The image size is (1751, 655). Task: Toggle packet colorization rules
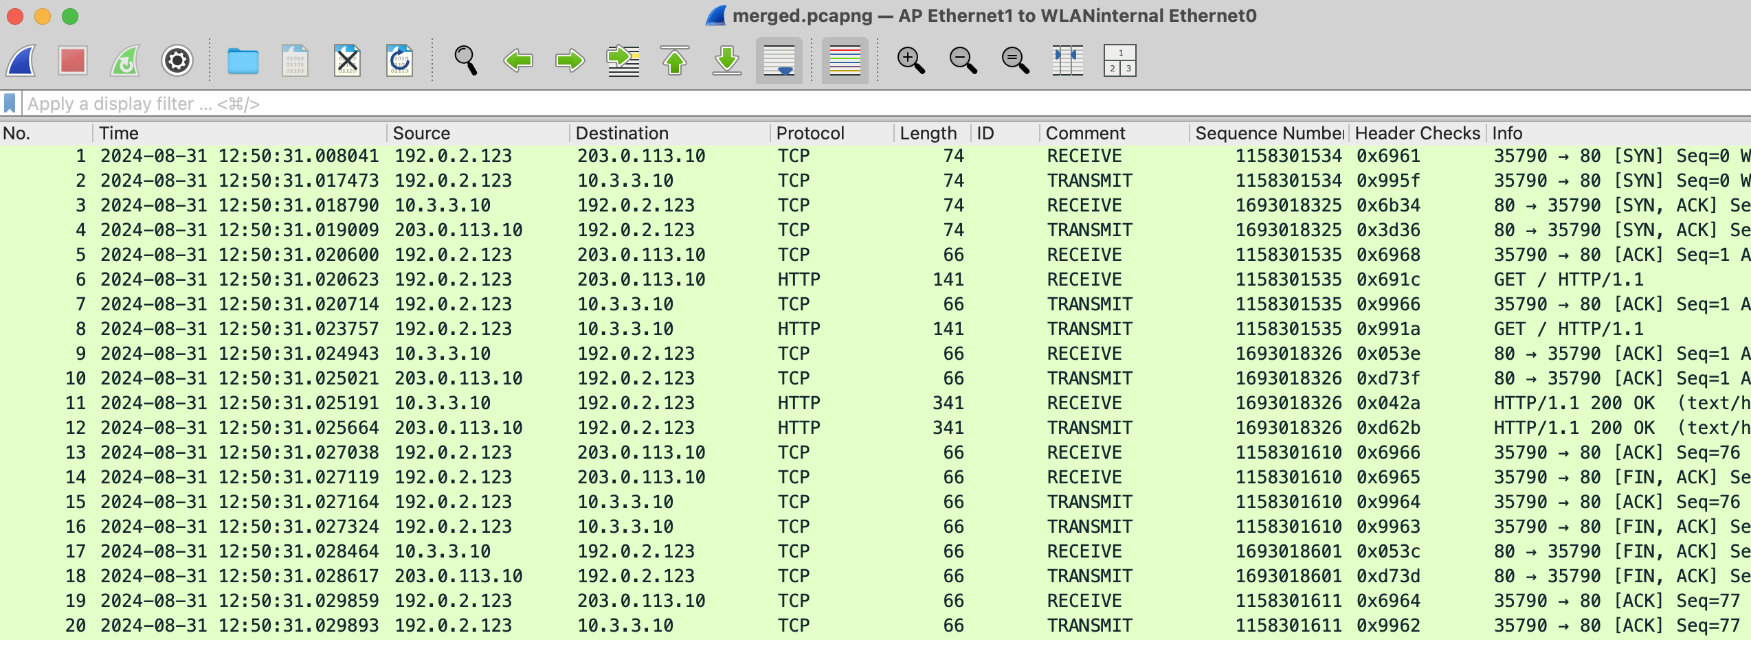(845, 61)
